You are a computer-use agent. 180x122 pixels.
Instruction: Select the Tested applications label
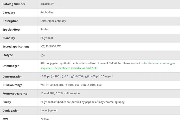coord(16,47)
